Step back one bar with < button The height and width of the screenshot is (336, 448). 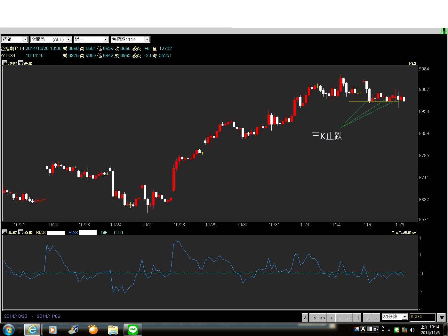[332, 317]
